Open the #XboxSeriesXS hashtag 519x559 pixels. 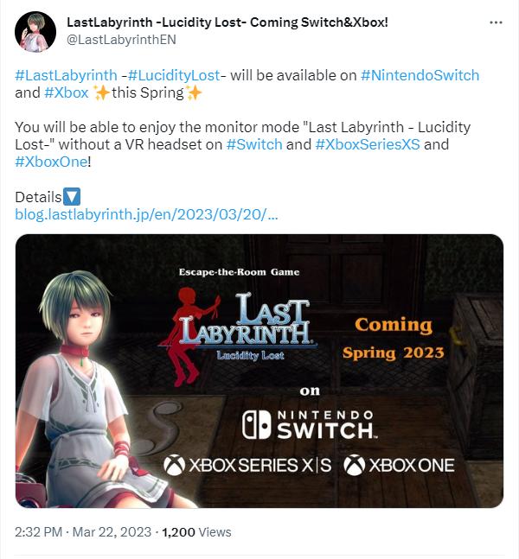point(368,144)
